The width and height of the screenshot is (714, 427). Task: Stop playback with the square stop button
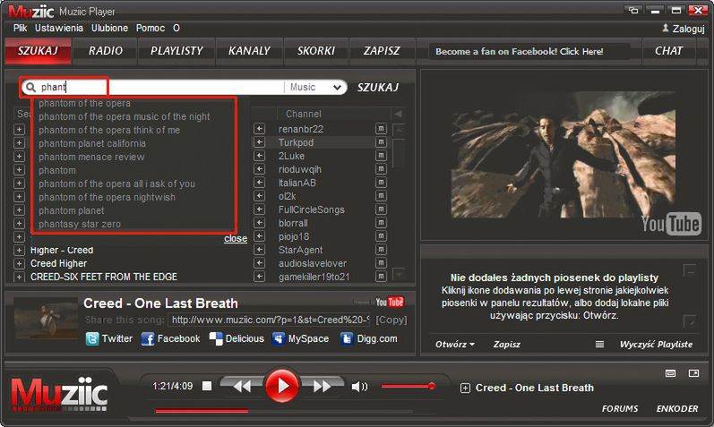click(207, 386)
